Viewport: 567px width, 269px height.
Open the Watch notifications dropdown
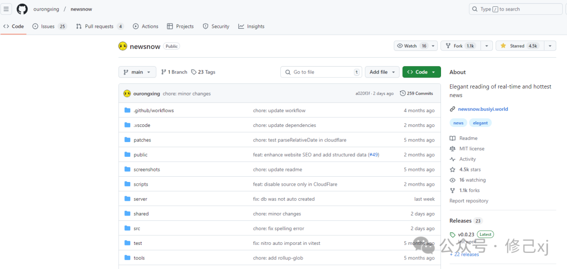click(416, 46)
